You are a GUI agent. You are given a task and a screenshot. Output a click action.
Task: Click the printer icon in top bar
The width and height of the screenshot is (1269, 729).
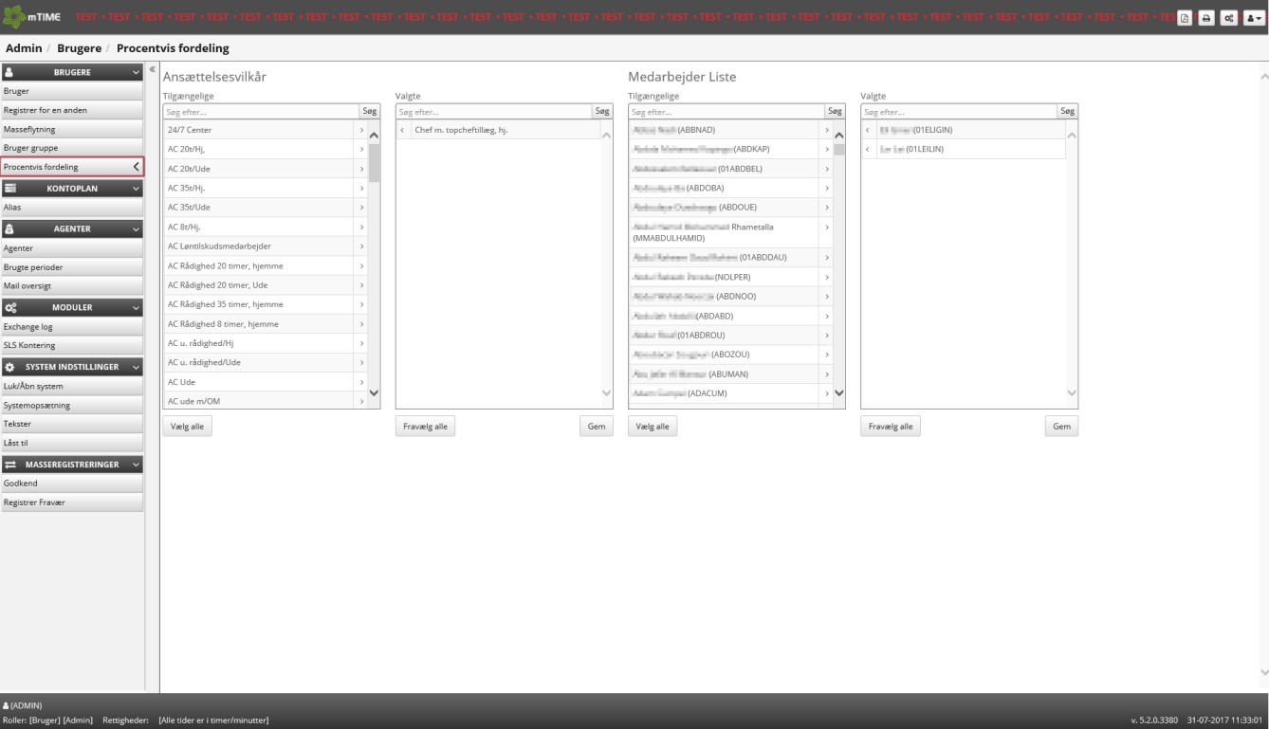point(1205,18)
